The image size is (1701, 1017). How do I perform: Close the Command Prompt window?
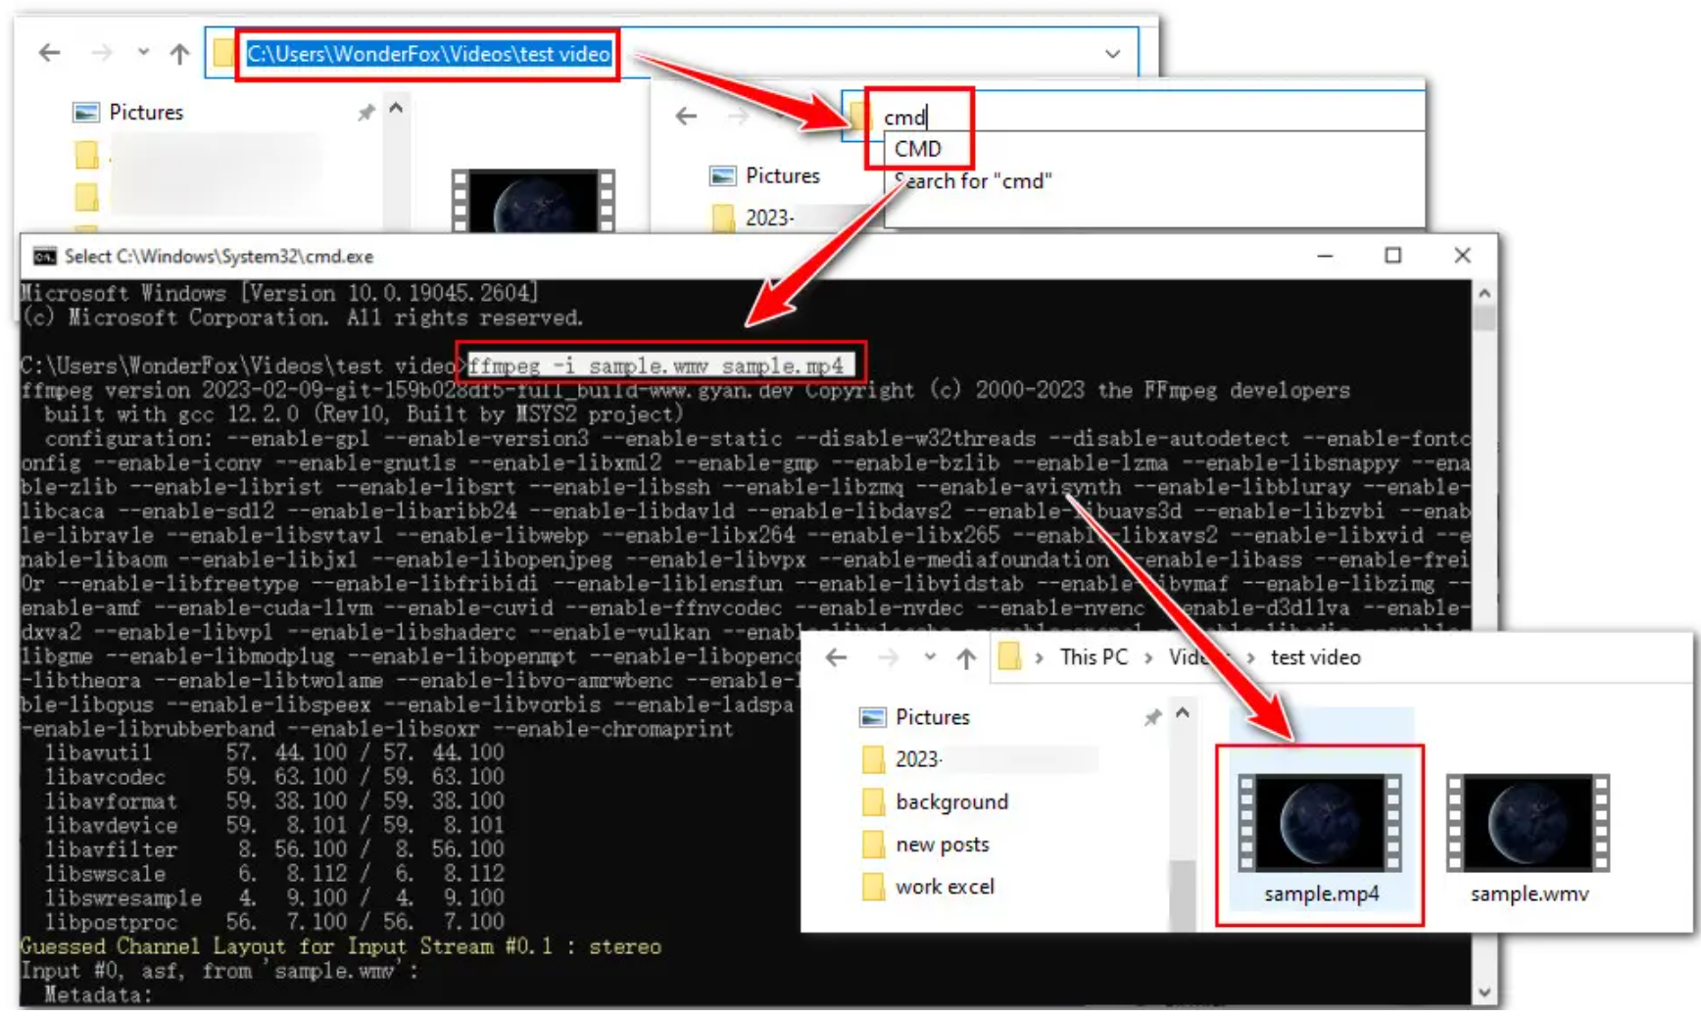(x=1462, y=256)
